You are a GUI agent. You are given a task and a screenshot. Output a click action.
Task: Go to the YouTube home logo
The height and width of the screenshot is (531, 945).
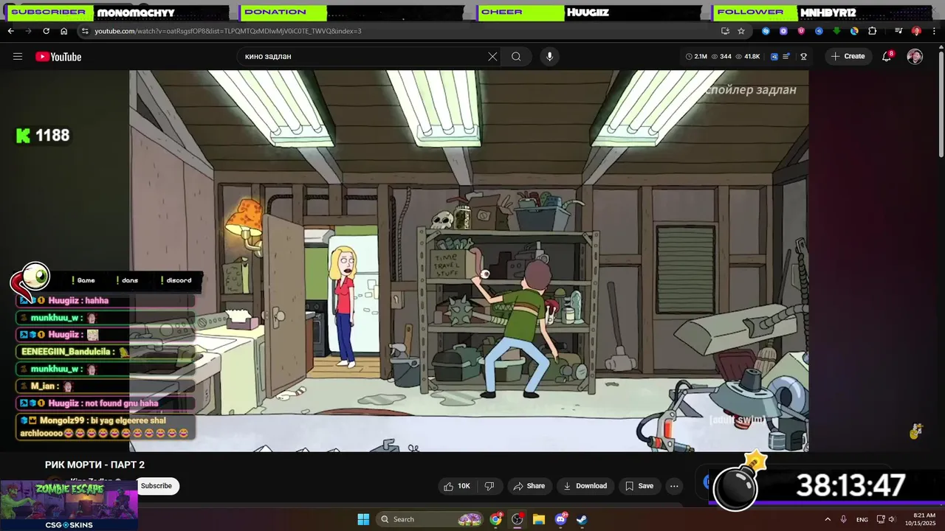point(58,57)
